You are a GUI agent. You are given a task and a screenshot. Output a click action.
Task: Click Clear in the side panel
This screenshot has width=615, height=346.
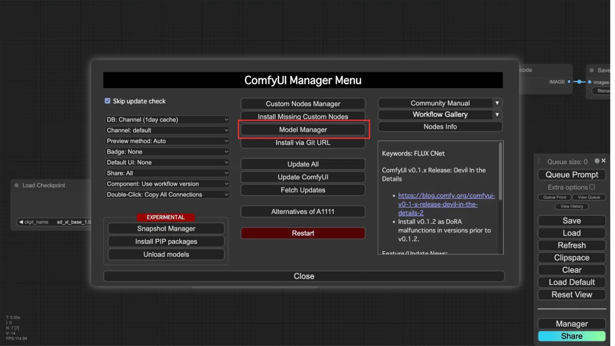571,270
